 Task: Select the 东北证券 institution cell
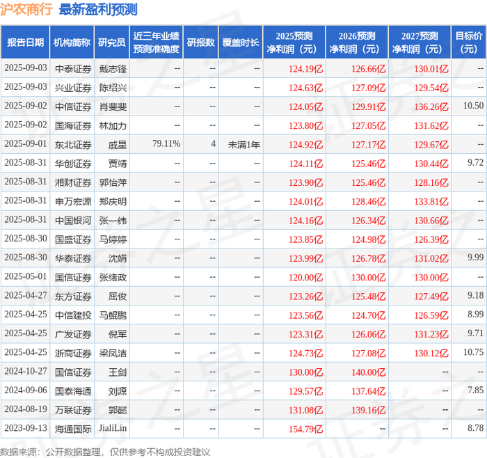pyautogui.click(x=73, y=145)
